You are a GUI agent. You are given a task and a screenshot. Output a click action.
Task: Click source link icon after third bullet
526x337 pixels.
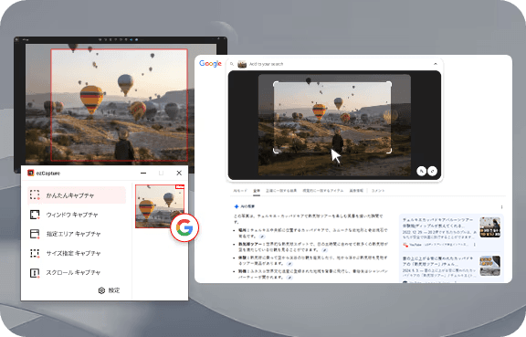[290, 264]
